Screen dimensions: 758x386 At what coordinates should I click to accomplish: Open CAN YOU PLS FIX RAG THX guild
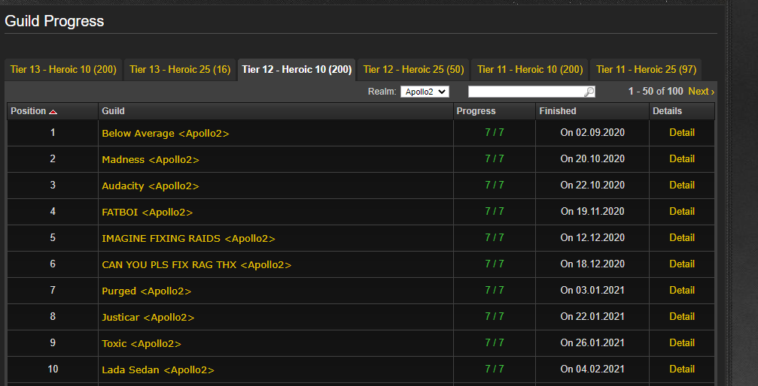(196, 264)
